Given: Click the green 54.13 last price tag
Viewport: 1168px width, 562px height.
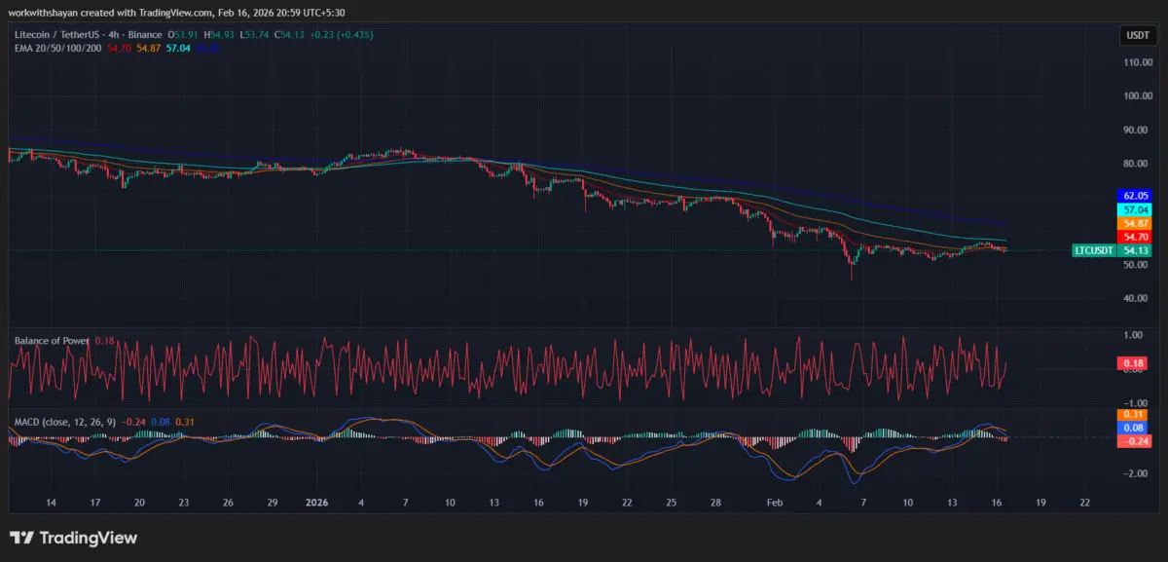Looking at the screenshot, I should point(1135,250).
